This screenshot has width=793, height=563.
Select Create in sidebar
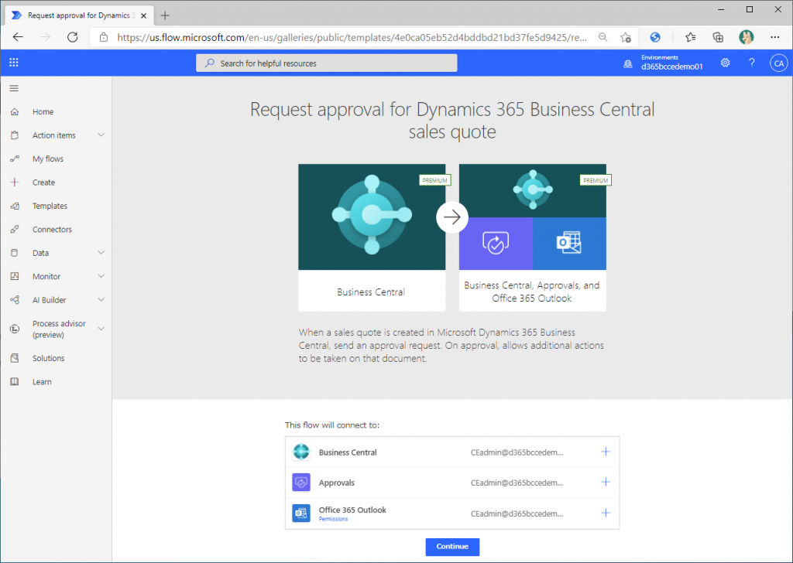click(43, 183)
